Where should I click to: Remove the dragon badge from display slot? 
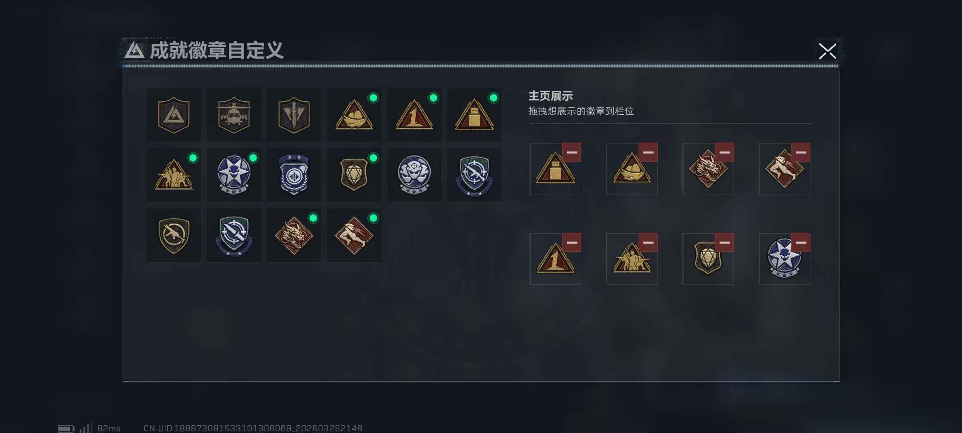724,152
